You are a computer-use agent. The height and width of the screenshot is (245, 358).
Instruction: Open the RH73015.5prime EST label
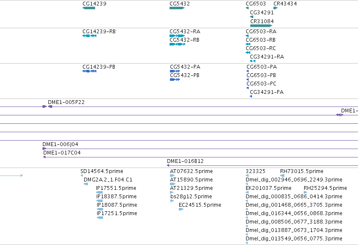302,171
